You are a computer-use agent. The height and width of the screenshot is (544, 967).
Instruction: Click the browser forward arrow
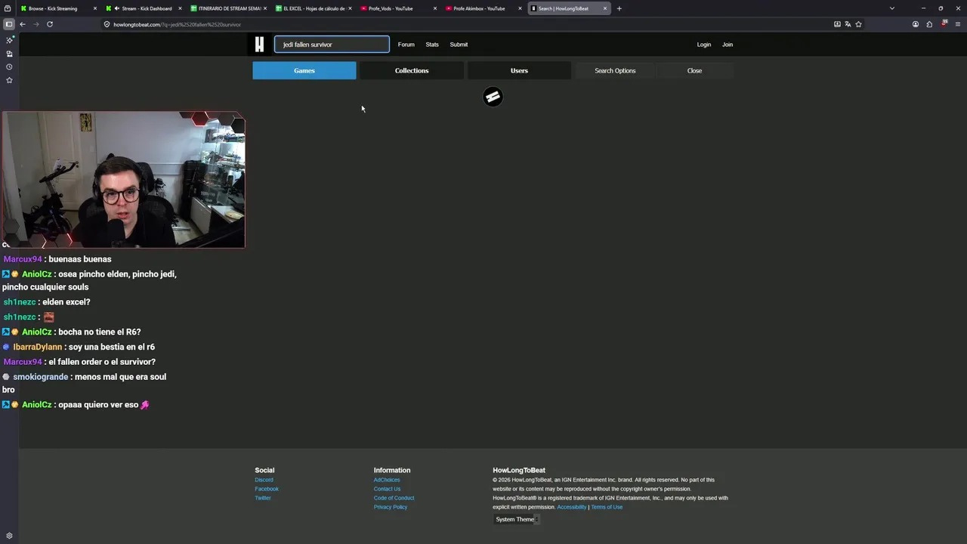[36, 24]
